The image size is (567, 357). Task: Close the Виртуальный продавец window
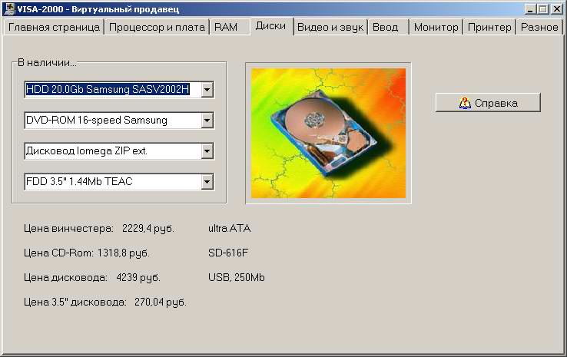(557, 8)
